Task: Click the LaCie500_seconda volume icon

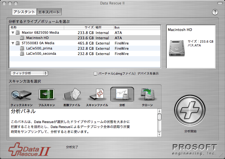Action: (x=22, y=54)
